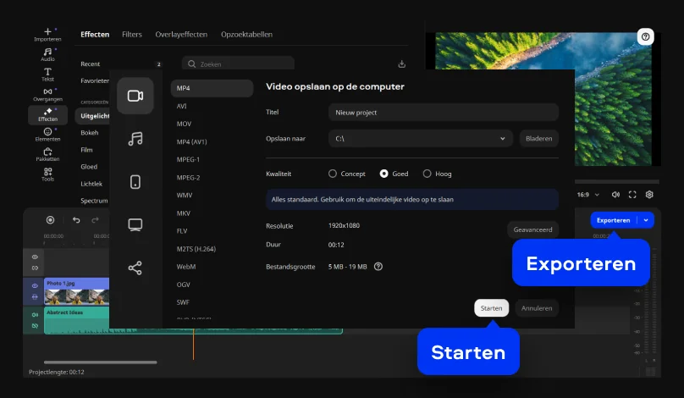The image size is (684, 398).
Task: Click the Bladeren browse button
Action: point(538,138)
